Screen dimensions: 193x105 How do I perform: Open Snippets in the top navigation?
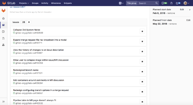click(68, 3)
